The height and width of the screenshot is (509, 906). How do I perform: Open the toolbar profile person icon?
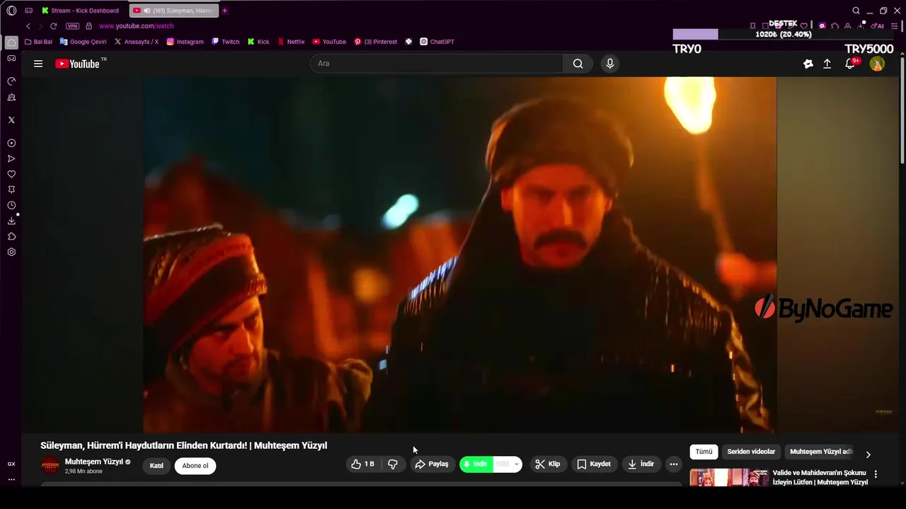point(847,26)
